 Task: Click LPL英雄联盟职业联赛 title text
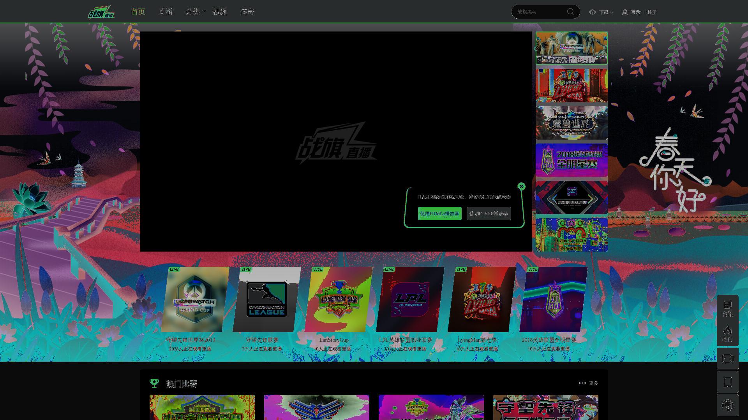pyautogui.click(x=406, y=340)
